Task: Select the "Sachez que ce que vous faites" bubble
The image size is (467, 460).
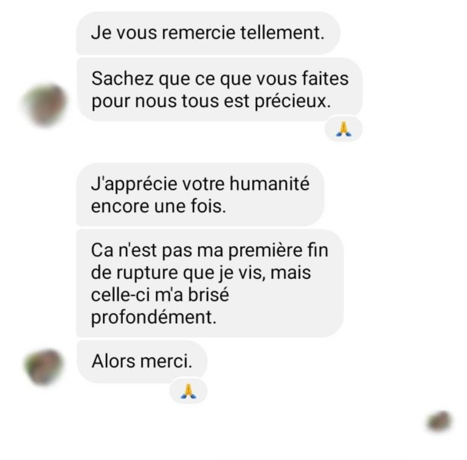Action: (220, 89)
